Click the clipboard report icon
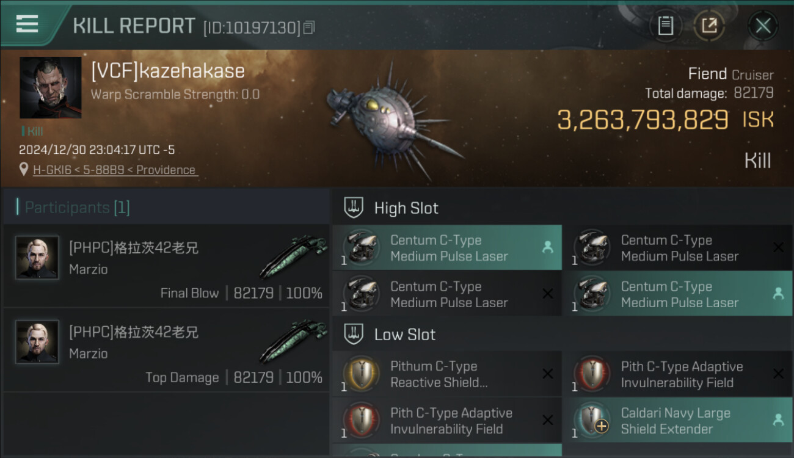The height and width of the screenshot is (458, 794). tap(665, 26)
